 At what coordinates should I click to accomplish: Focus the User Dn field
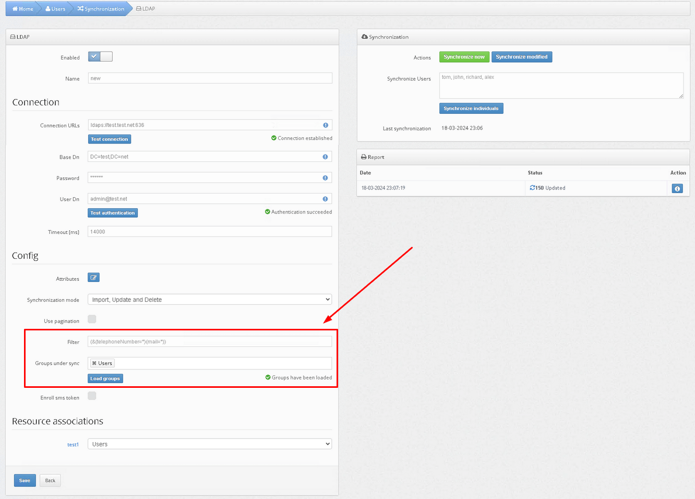click(x=210, y=199)
